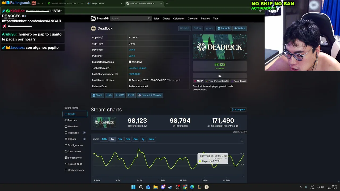Select Screenshots in the sidebar
Image resolution: width=340 pixels, height=191 pixels.
(75, 158)
